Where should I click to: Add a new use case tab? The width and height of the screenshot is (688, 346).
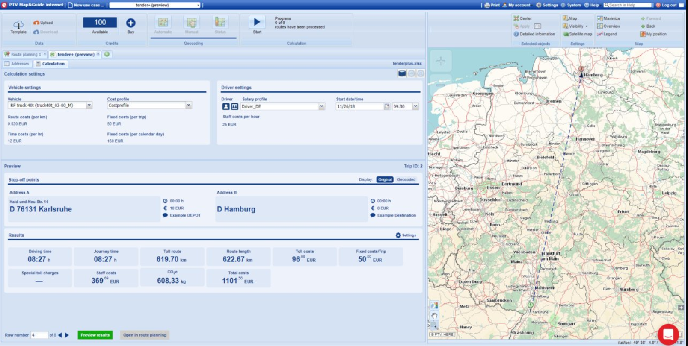pyautogui.click(x=107, y=54)
